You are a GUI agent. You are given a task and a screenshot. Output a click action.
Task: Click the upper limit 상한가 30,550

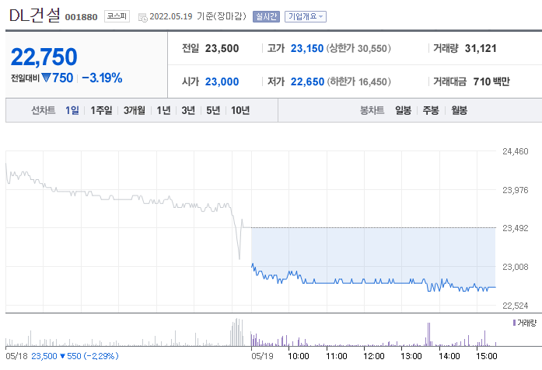358,48
